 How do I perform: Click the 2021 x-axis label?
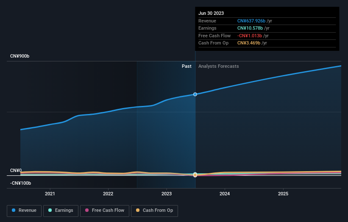click(50, 194)
